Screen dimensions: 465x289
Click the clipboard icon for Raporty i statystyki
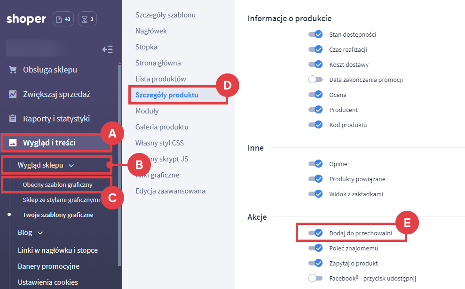13,119
